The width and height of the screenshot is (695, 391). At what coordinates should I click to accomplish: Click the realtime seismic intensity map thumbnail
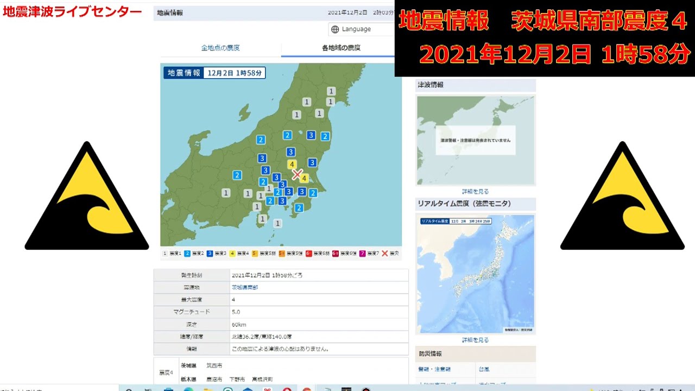point(475,274)
